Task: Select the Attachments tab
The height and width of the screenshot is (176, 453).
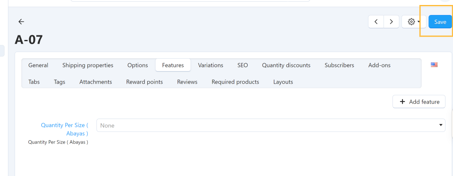Action: coord(96,82)
